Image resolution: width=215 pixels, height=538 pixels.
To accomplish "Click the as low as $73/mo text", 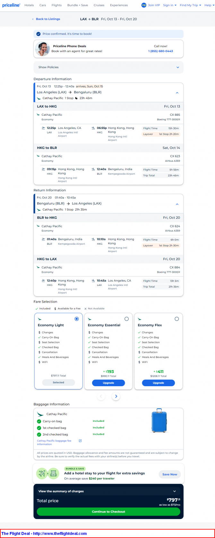I will click(x=170, y=505).
